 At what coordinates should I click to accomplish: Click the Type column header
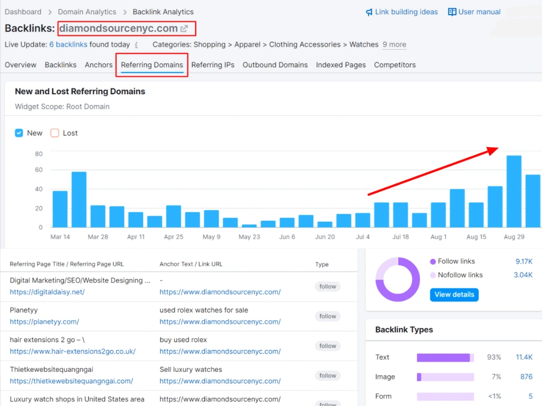(x=322, y=265)
